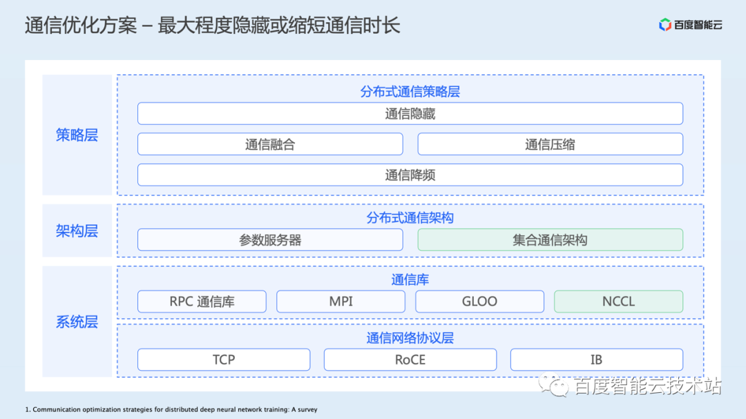746x419 pixels.
Task: Click the 架构层 sidebar label
Action: pos(76,231)
